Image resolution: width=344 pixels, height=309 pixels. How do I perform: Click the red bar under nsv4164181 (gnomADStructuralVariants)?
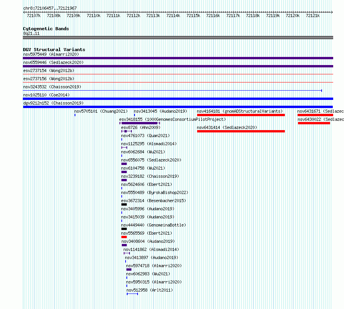pos(241,115)
